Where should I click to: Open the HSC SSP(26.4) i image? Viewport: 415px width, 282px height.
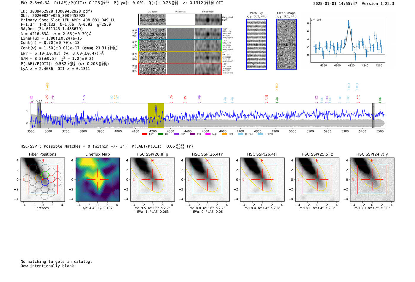click(262, 179)
